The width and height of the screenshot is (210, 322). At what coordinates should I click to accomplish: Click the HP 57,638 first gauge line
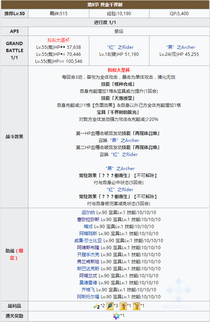pyautogui.click(x=59, y=47)
